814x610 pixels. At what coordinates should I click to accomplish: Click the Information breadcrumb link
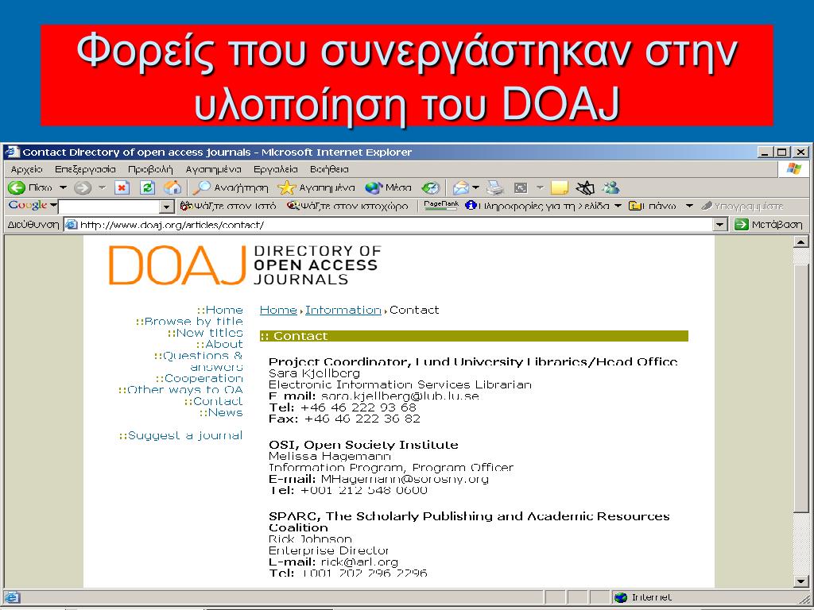(x=343, y=311)
